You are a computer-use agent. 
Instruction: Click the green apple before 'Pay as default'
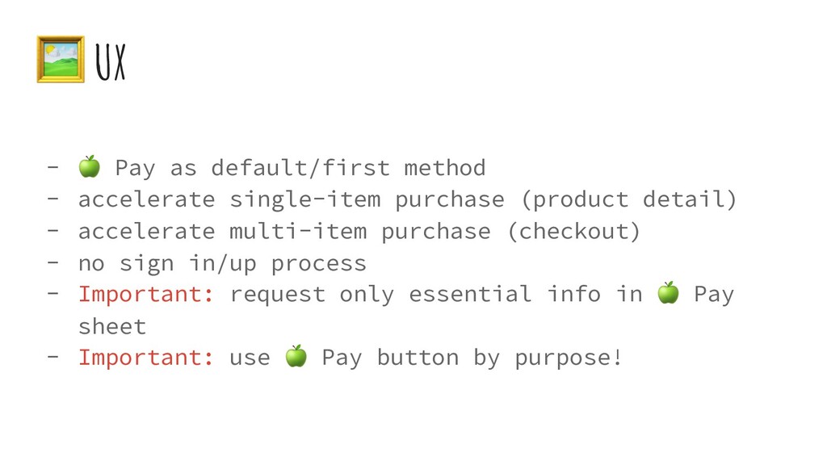(89, 166)
